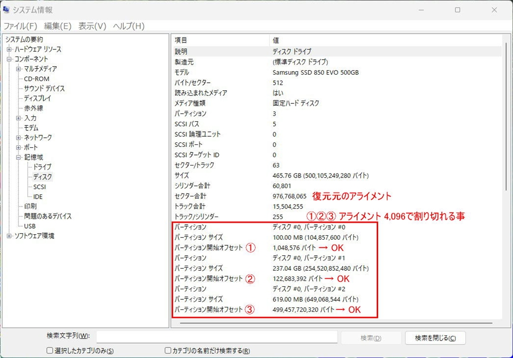
Task: Click the System Information app icon in title bar
Action: [6, 10]
